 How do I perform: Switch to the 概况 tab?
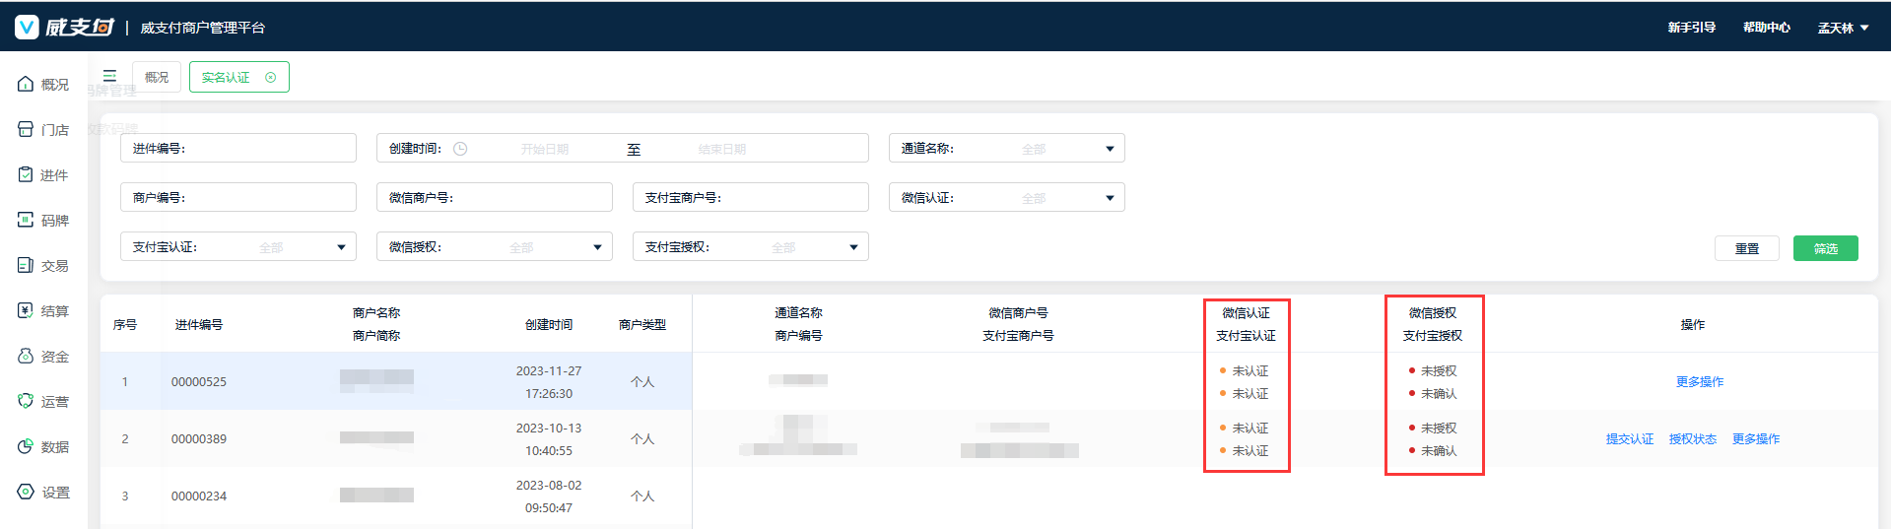[157, 77]
